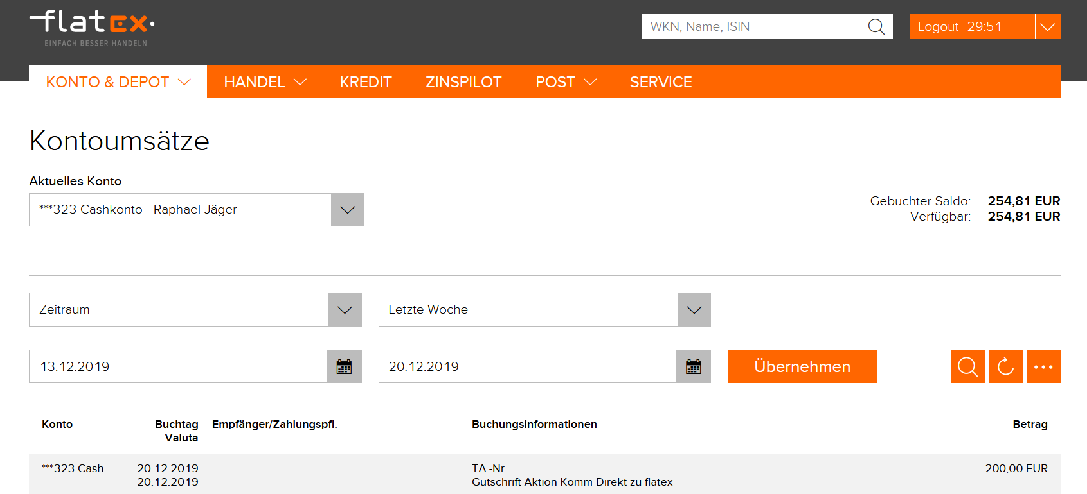The height and width of the screenshot is (494, 1087).
Task: Navigate to the SERVICE section
Action: 660,82
